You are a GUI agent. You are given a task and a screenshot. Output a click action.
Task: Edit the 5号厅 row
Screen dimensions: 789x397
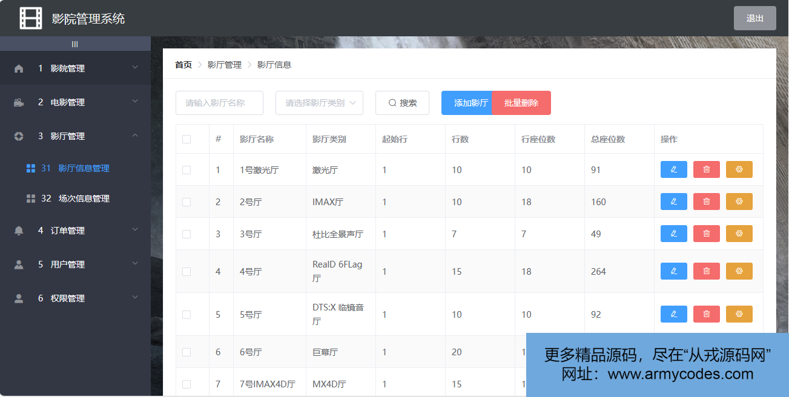coord(674,314)
